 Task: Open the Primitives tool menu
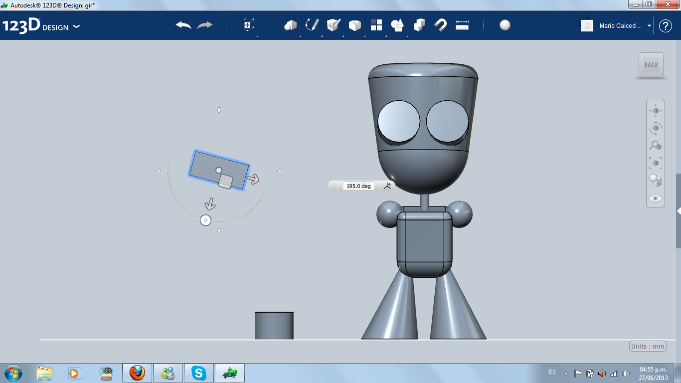pos(290,25)
